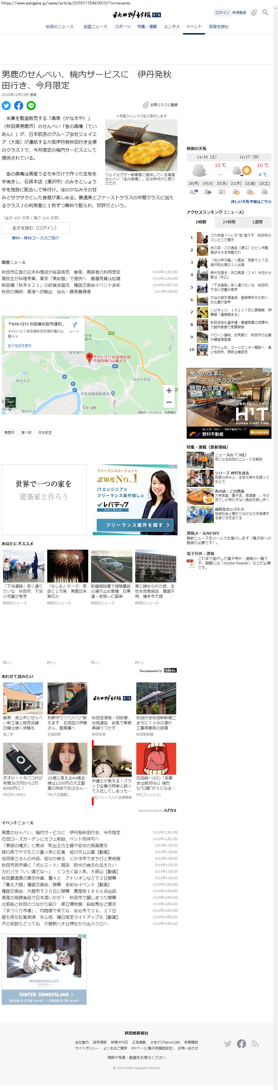Enlarge the senbei article photo
The width and height of the screenshot is (278, 1090).
coord(141,145)
